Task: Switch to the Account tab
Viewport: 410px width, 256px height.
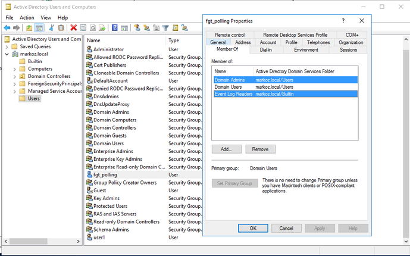Action: coord(268,42)
